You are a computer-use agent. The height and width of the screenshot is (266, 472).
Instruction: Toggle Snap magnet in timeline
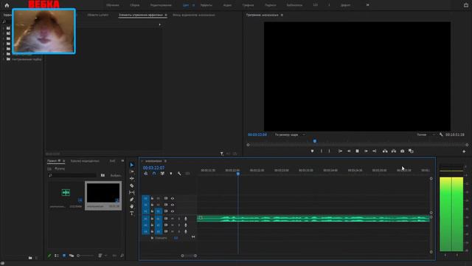pos(154,174)
